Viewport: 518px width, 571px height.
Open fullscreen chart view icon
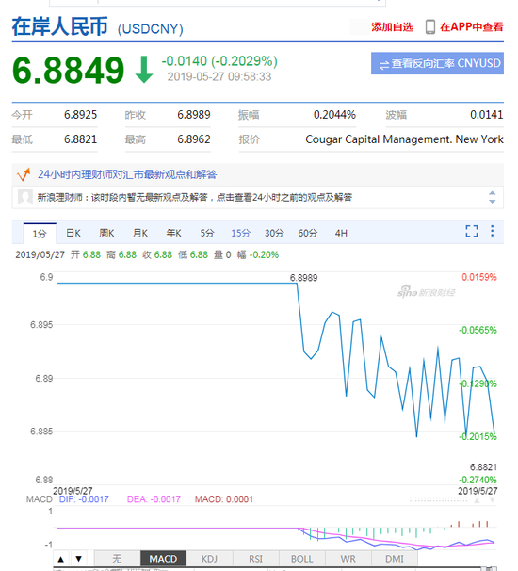472,231
